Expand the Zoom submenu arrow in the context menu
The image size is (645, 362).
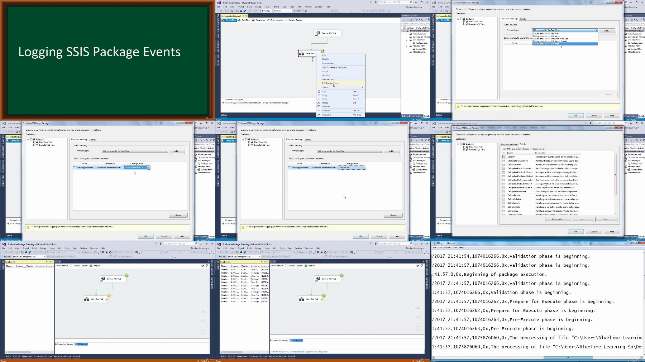point(362,87)
